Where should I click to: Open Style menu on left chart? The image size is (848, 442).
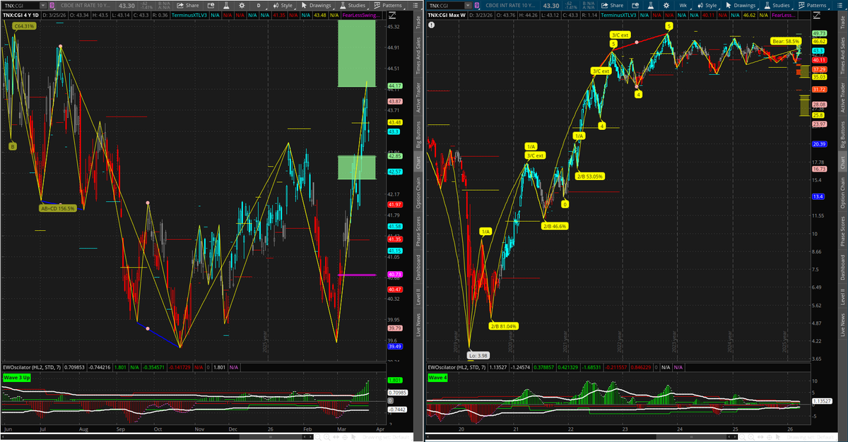click(x=283, y=6)
